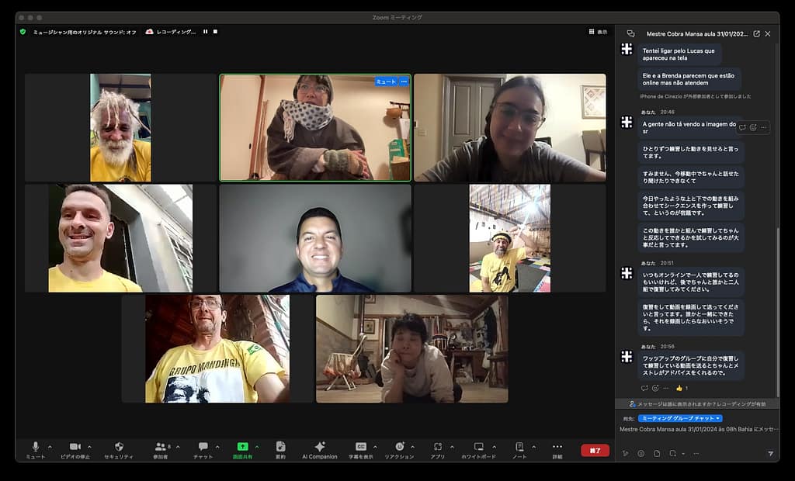Image resolution: width=795 pixels, height=481 pixels.
Task: Expand video options caret next to Stop Video
Action: coord(90,447)
